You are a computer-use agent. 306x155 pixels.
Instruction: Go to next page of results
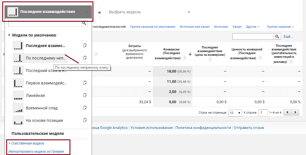coord(295,112)
